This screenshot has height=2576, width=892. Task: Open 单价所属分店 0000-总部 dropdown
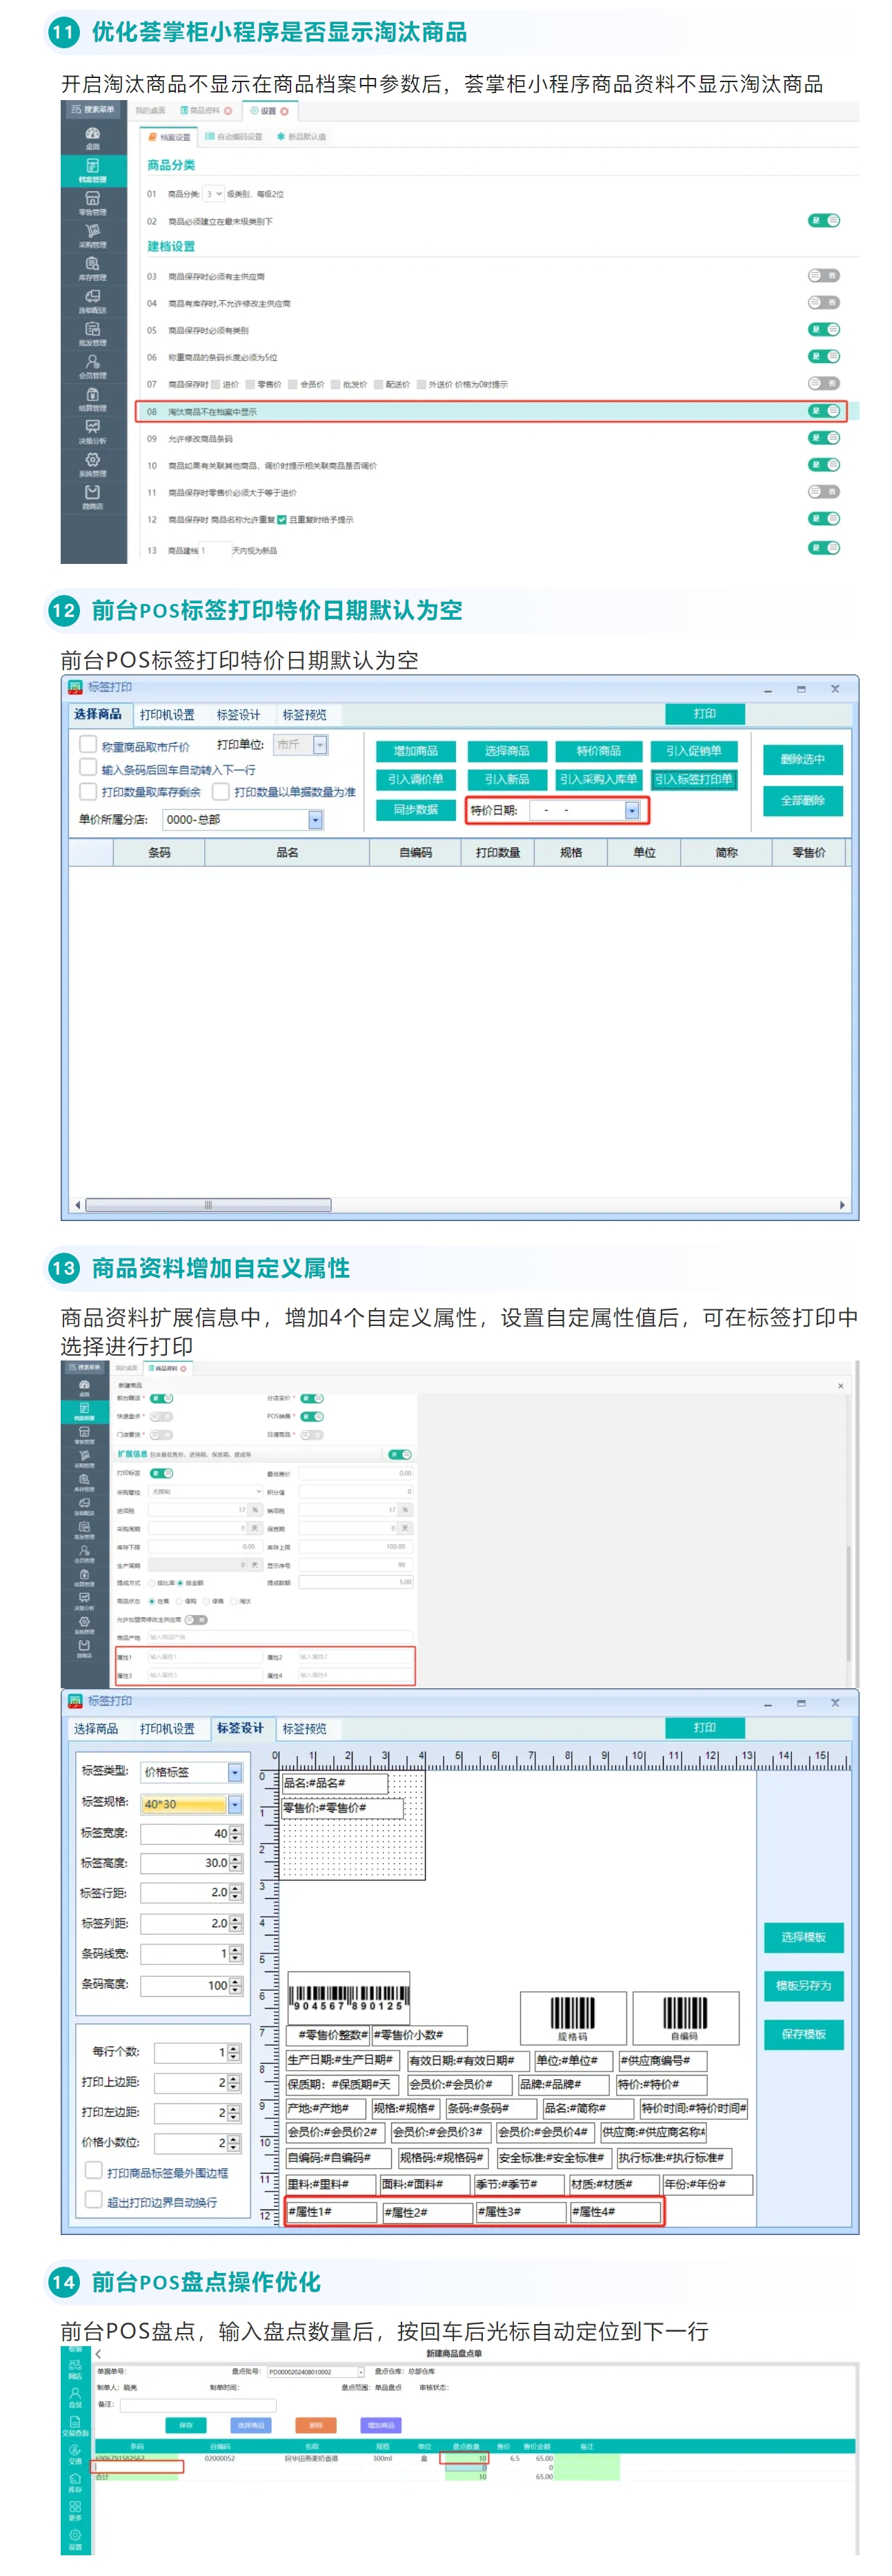pos(315,820)
